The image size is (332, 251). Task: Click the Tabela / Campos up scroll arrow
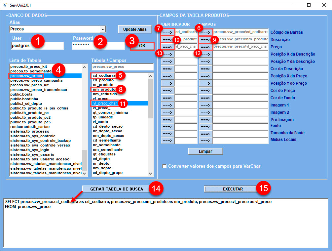150,76
